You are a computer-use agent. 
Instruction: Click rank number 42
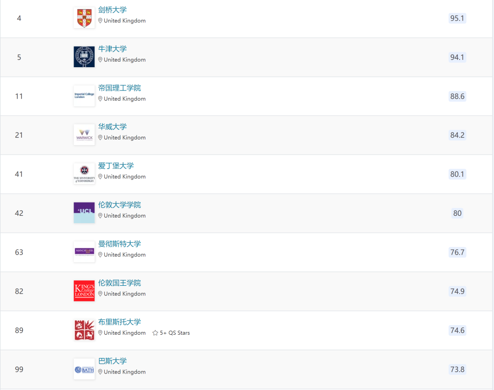coord(19,213)
